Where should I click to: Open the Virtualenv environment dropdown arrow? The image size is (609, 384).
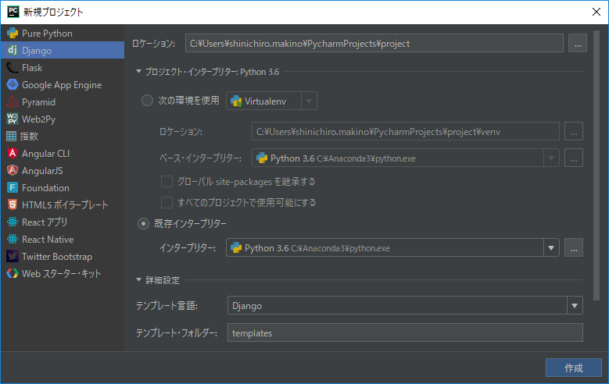[309, 101]
